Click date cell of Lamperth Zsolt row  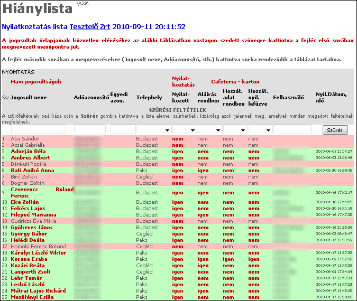click(x=334, y=272)
